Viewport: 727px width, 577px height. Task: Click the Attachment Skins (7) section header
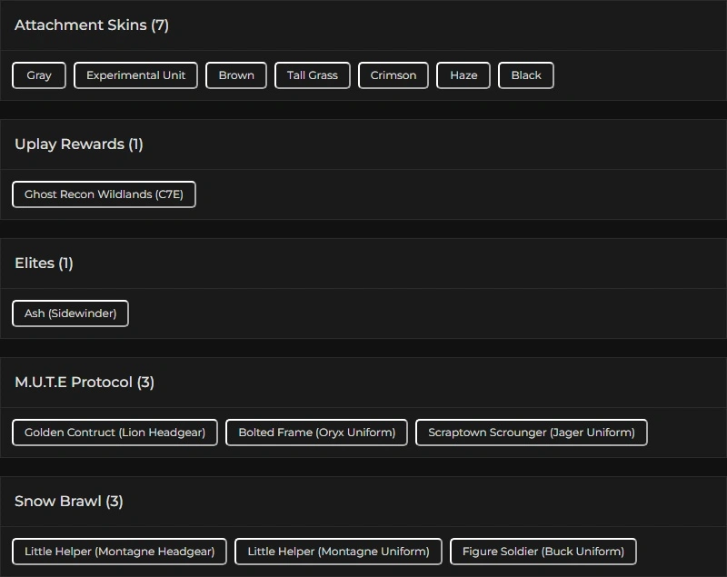click(x=92, y=25)
